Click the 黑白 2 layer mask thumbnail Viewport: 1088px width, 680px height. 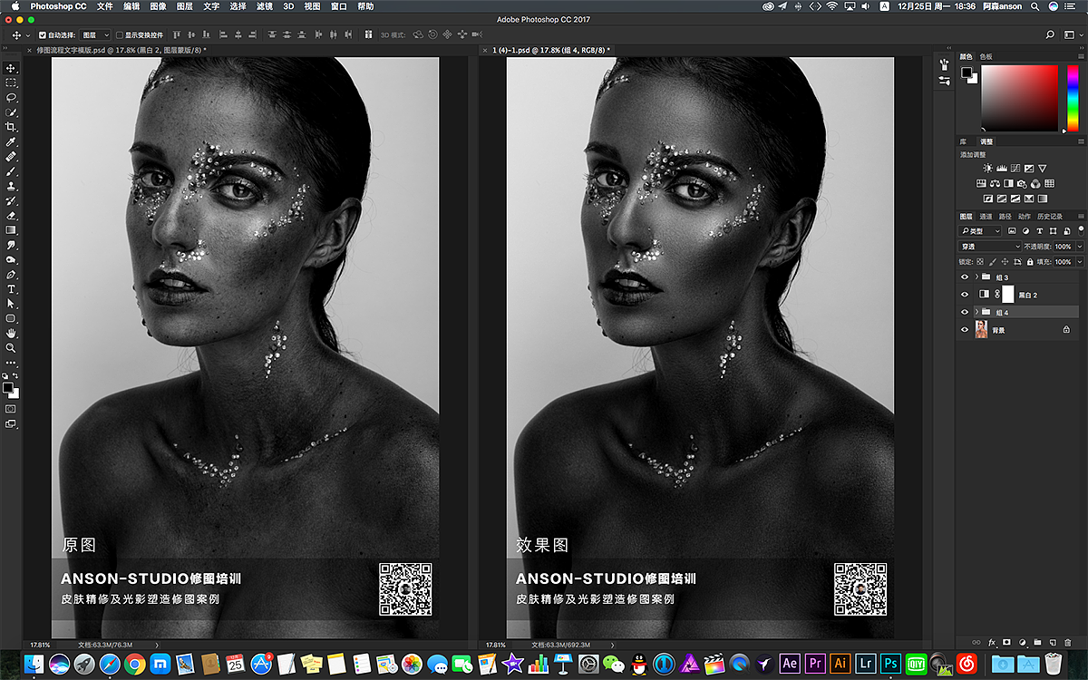tap(1008, 294)
